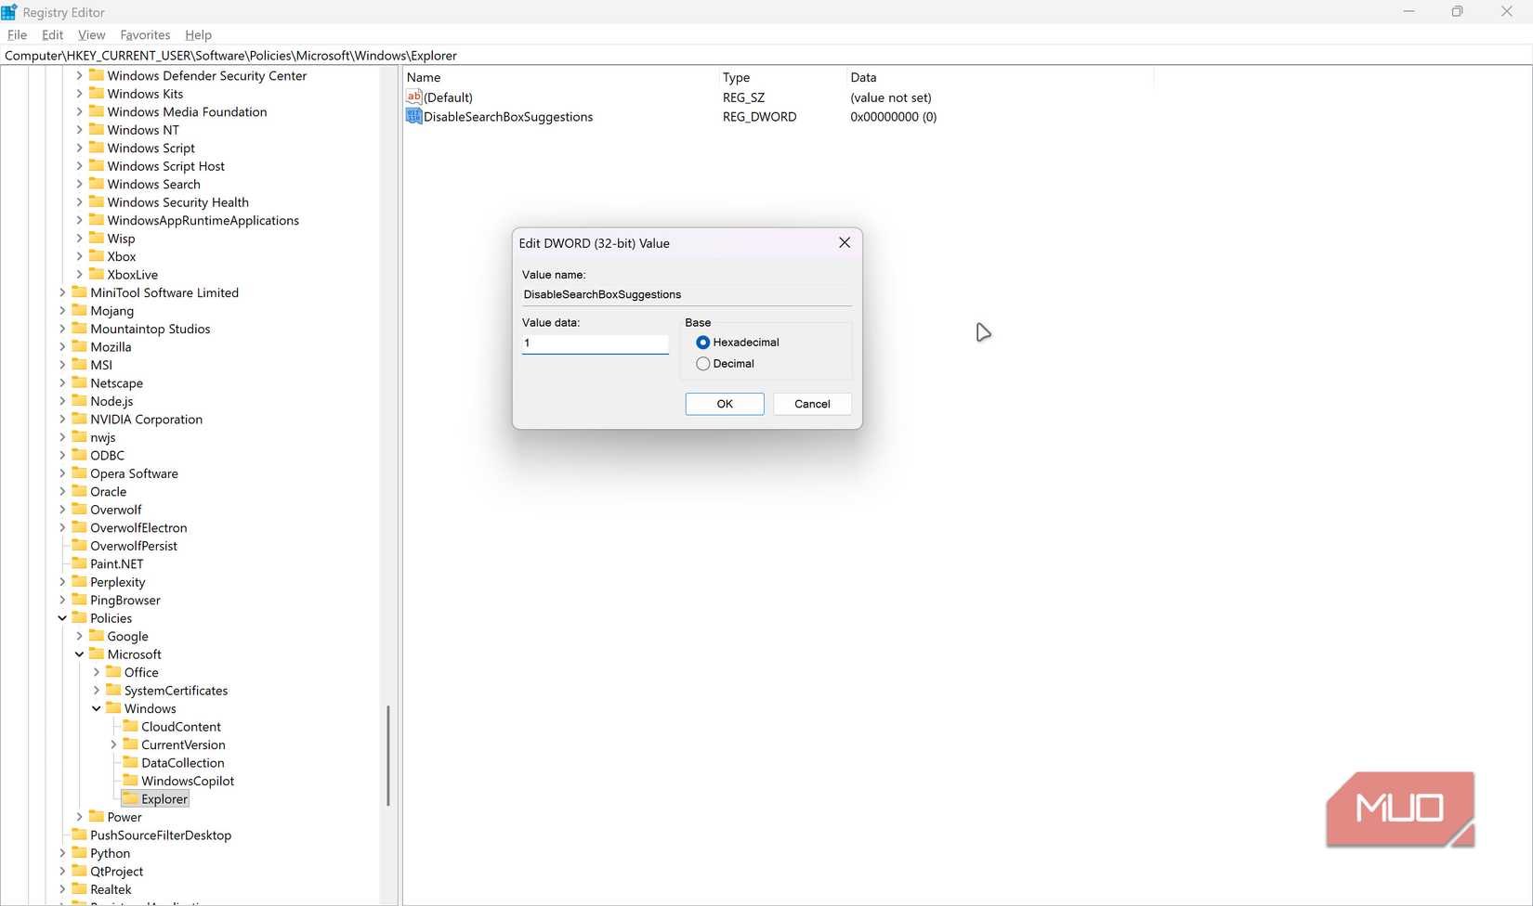Select the PingBrowser tree item

(125, 600)
